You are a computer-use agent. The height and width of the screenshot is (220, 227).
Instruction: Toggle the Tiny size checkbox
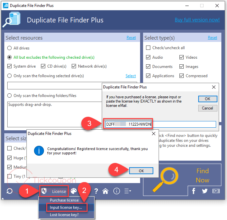[x=9, y=176]
